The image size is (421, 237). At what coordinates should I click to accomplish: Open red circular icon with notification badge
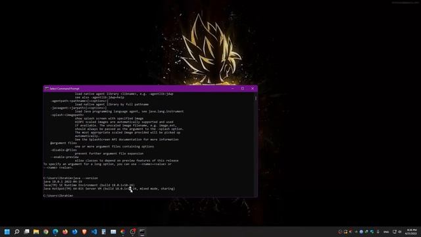(133, 232)
